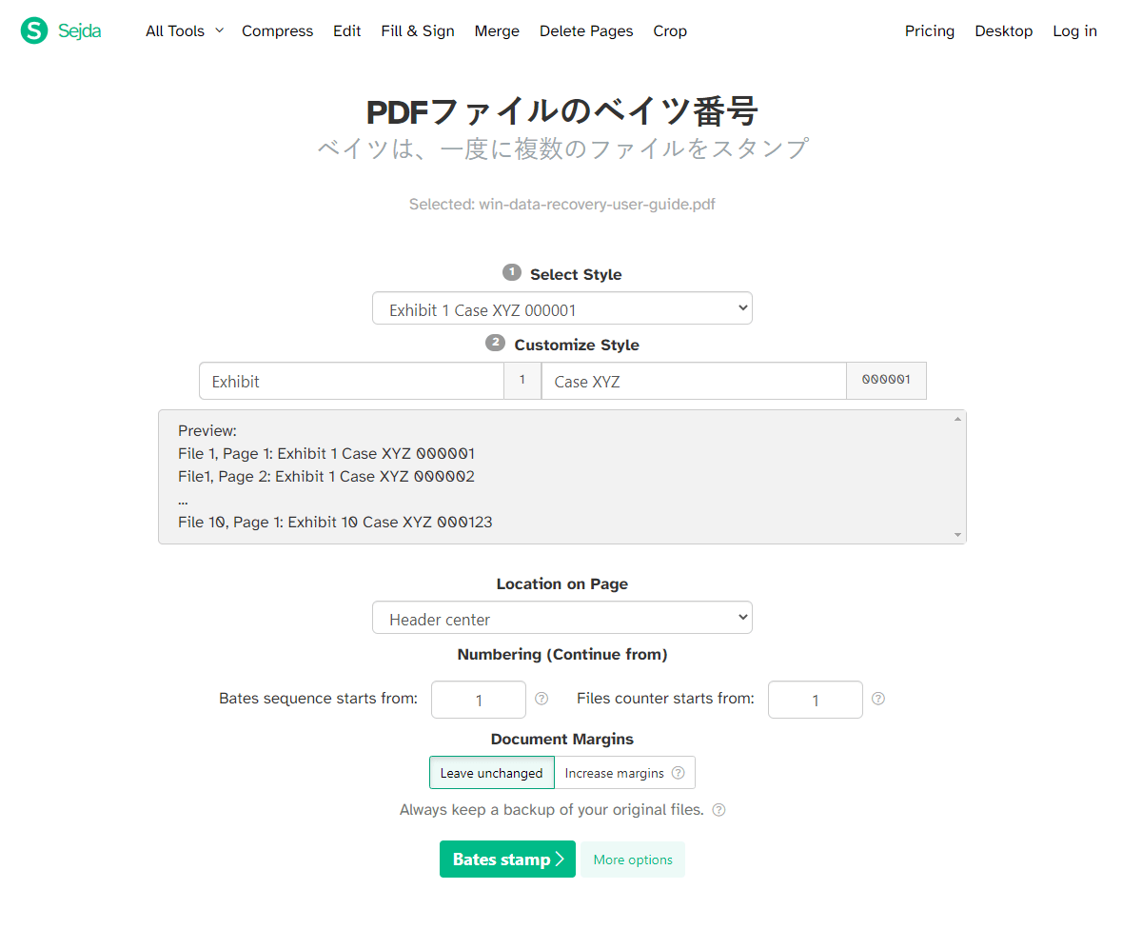Click the Bates stamp button
The height and width of the screenshot is (929, 1142).
507,859
